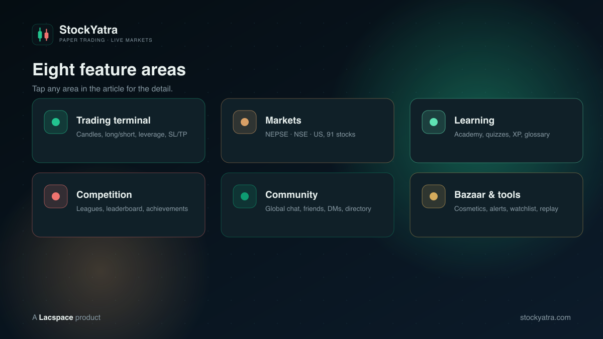Select the Community green dot icon
The width and height of the screenshot is (603, 339).
(245, 196)
